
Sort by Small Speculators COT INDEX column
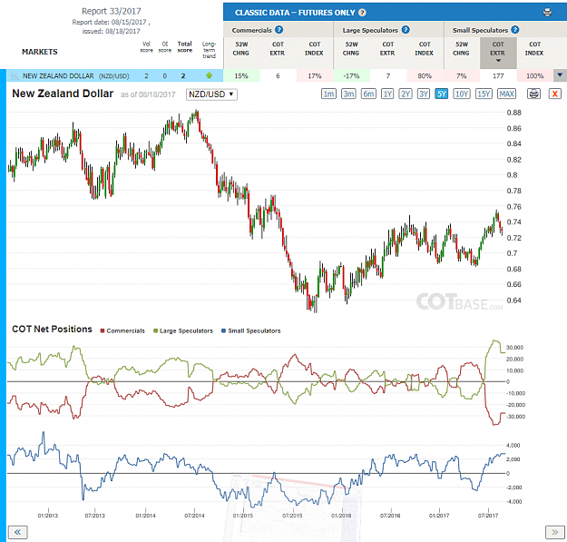click(534, 48)
